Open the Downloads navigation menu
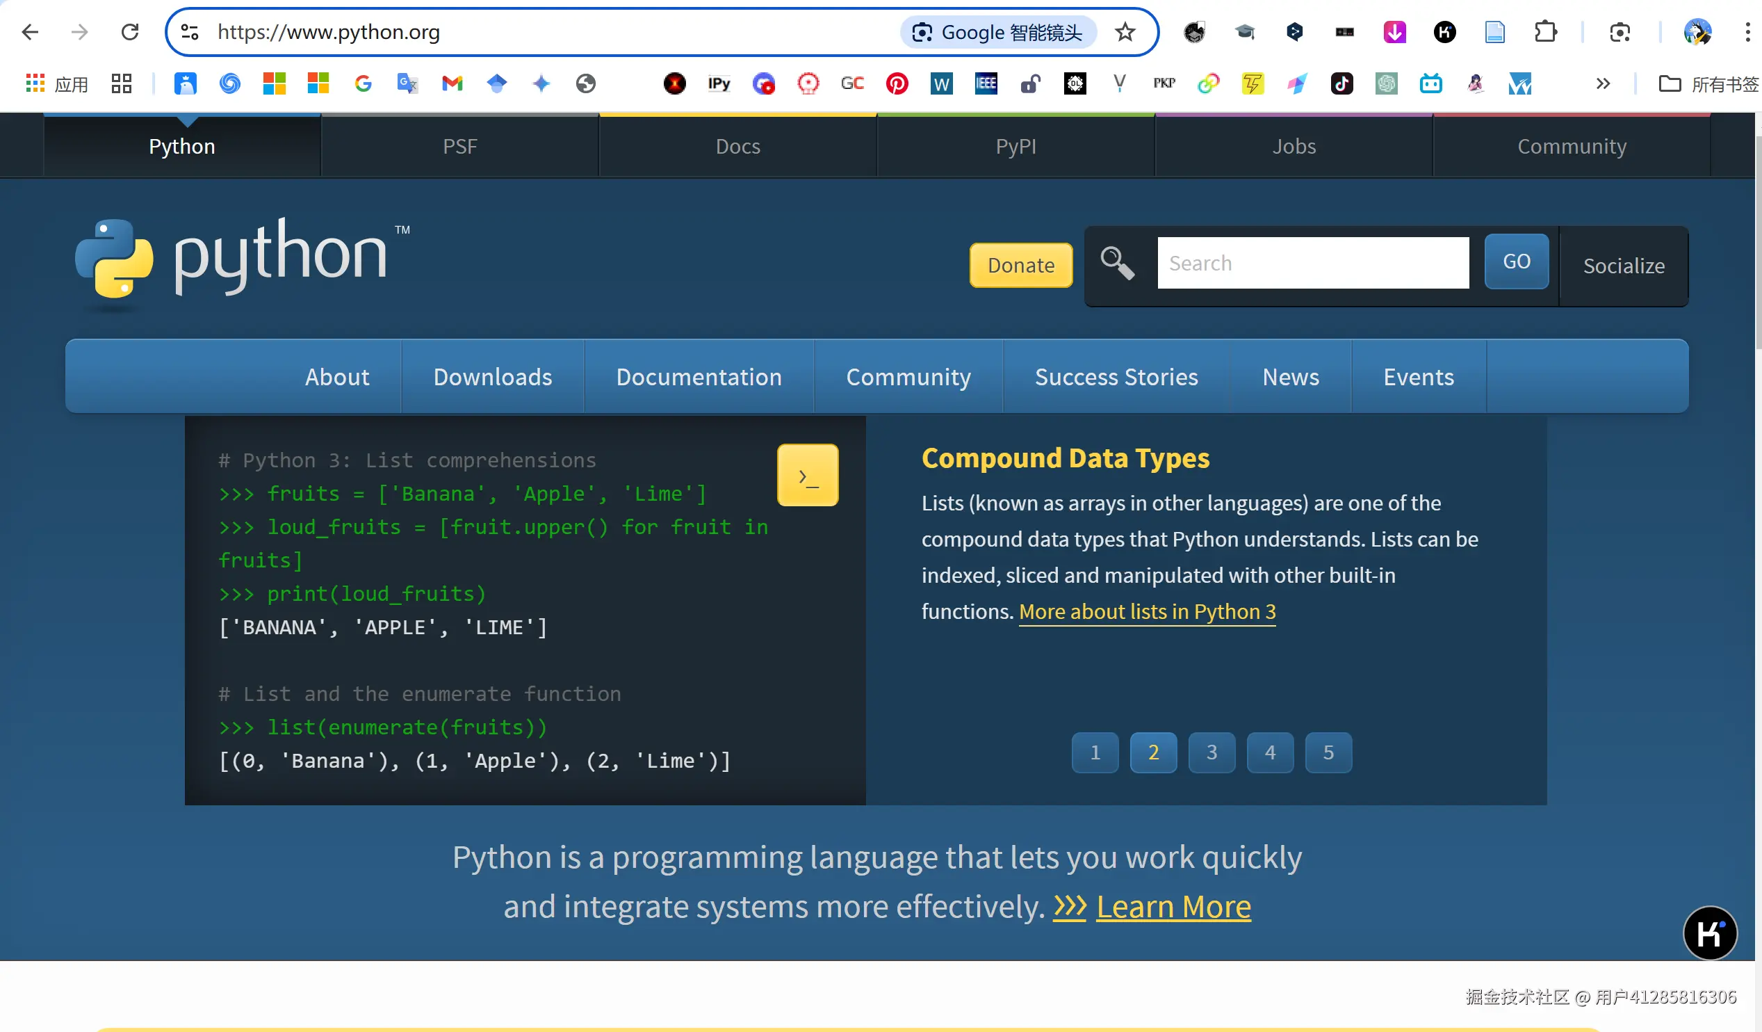The width and height of the screenshot is (1762, 1032). 492,377
